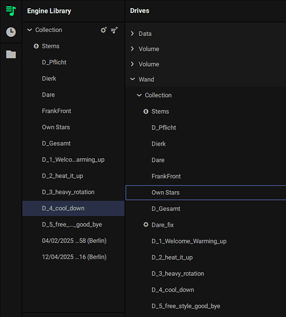Collapse the Wand Collection node

[x=139, y=95]
